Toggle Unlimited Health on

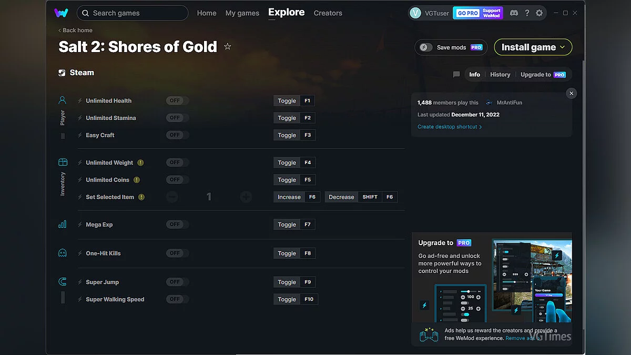[177, 100]
